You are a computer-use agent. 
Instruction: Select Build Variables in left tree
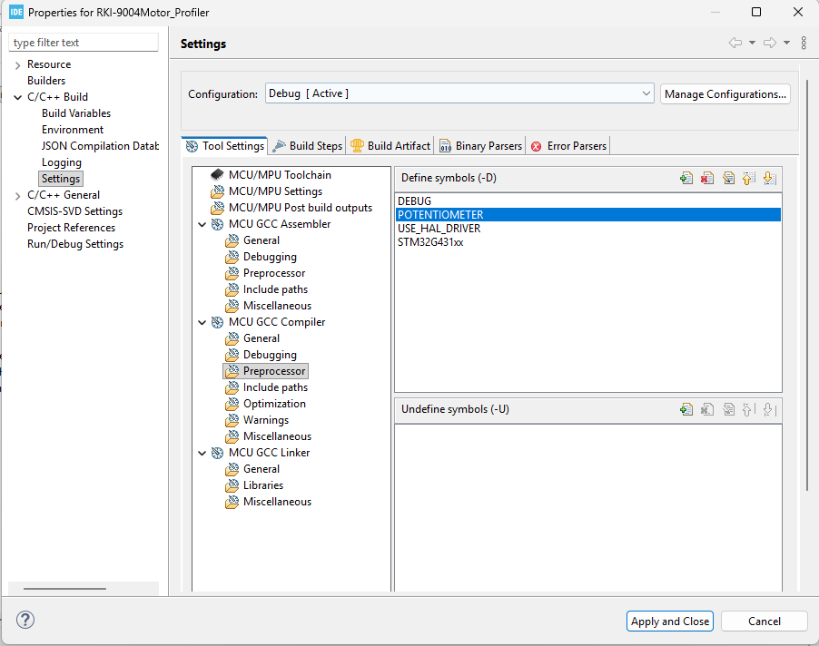pos(76,113)
